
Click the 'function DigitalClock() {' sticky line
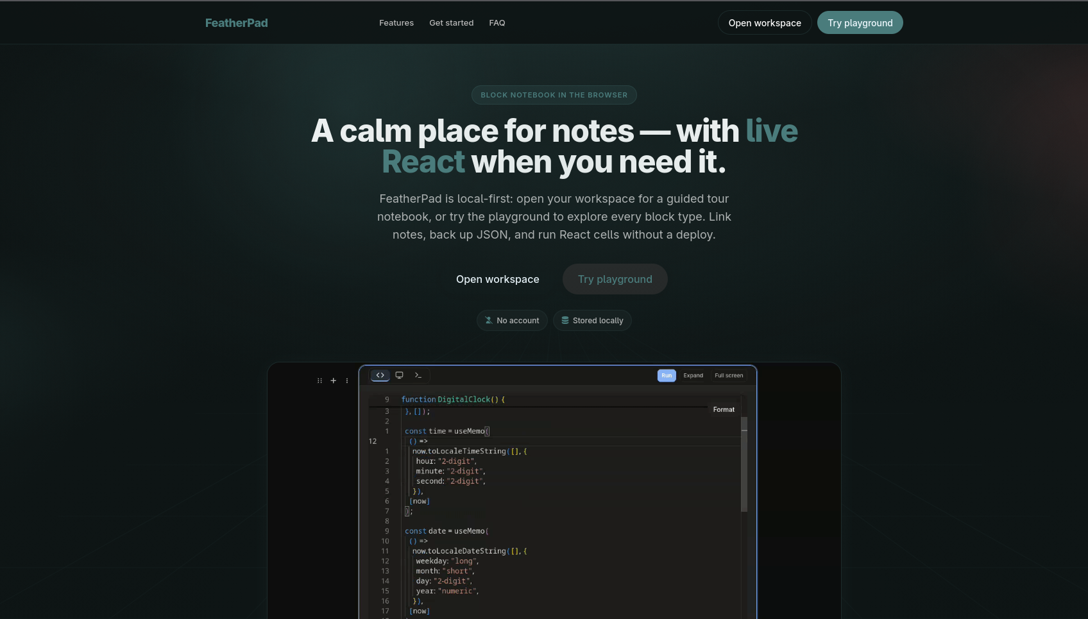(x=453, y=400)
